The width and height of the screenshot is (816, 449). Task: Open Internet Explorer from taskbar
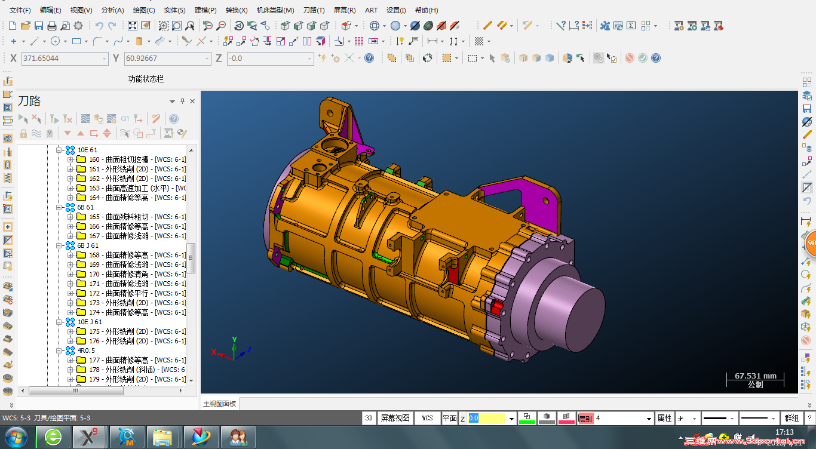[x=53, y=437]
